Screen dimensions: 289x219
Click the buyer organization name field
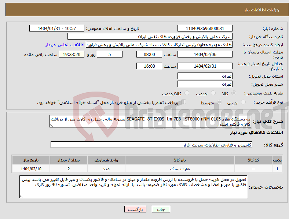click(x=150, y=36)
